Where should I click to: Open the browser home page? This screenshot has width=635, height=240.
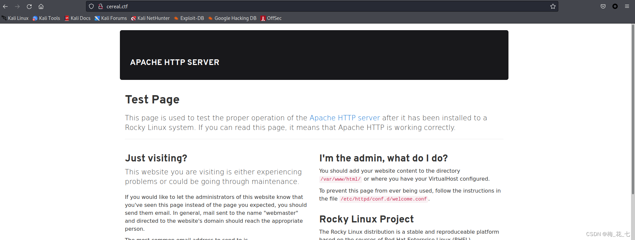pyautogui.click(x=41, y=6)
